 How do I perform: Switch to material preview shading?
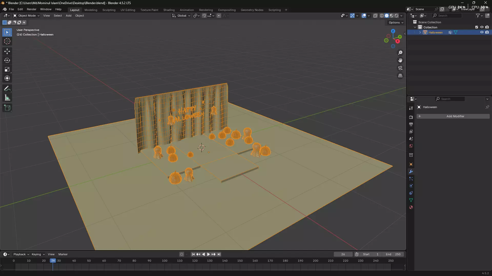tap(392, 16)
